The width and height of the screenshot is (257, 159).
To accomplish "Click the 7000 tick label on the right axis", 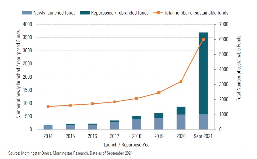I will click(x=224, y=25).
